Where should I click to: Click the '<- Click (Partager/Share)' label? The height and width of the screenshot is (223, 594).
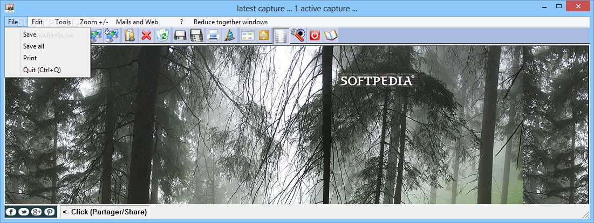[x=105, y=212]
